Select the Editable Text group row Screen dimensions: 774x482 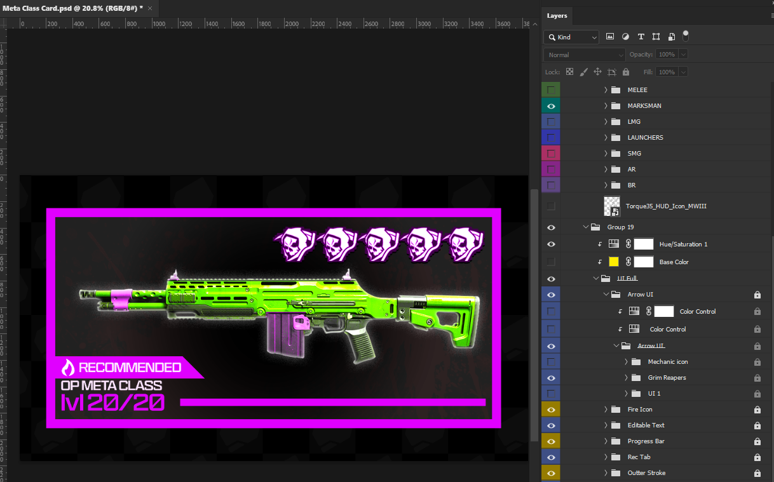pos(657,425)
